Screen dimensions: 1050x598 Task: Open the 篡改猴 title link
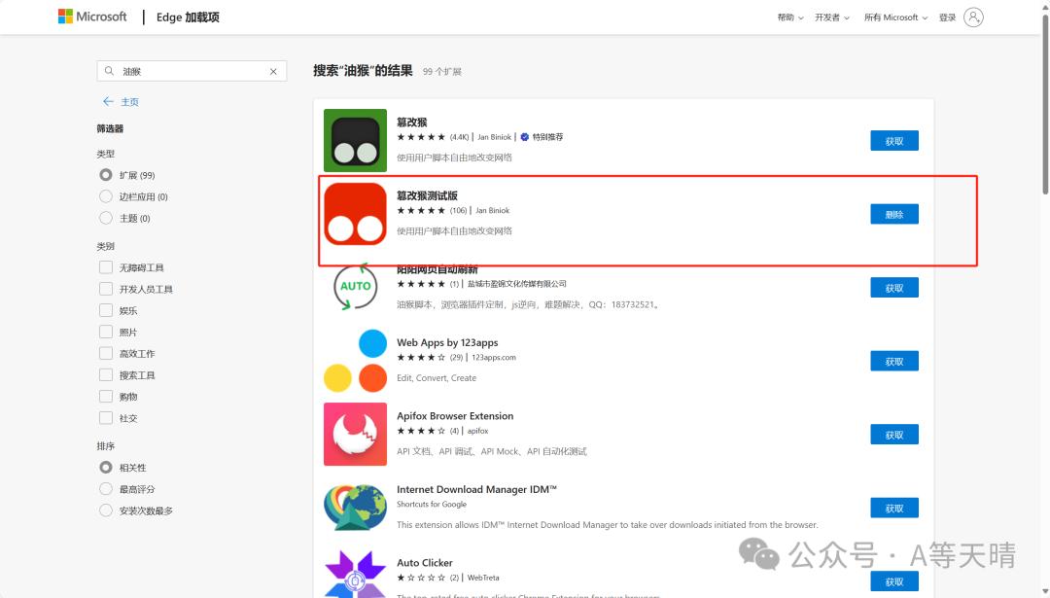pyautogui.click(x=412, y=122)
